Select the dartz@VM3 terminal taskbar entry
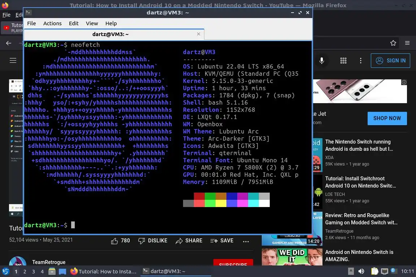 pos(175,271)
